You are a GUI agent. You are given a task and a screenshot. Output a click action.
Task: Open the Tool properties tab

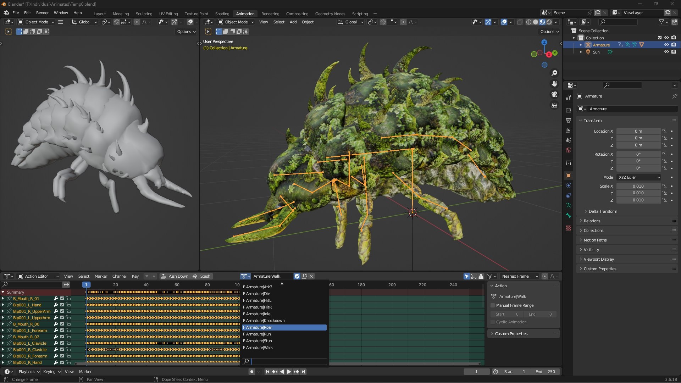click(569, 97)
